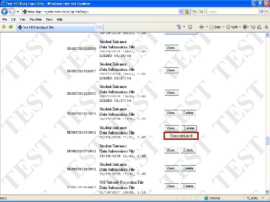The height and width of the screenshot is (202, 270).
Task: Delete file SEOHSU2007SP01
Action: click(x=188, y=150)
